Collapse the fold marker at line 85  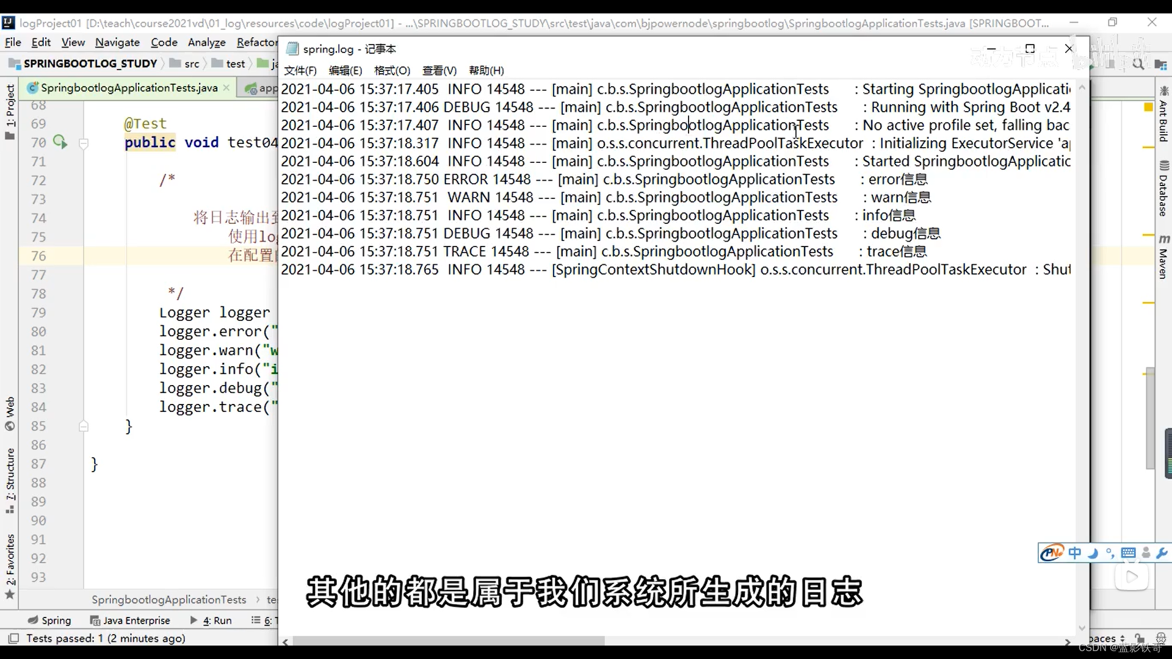click(84, 426)
